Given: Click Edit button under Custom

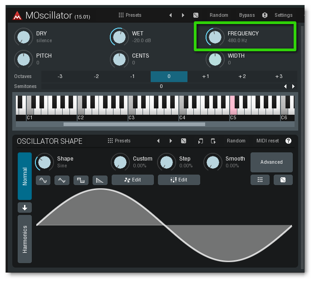Looking at the screenshot, I should coord(133,180).
